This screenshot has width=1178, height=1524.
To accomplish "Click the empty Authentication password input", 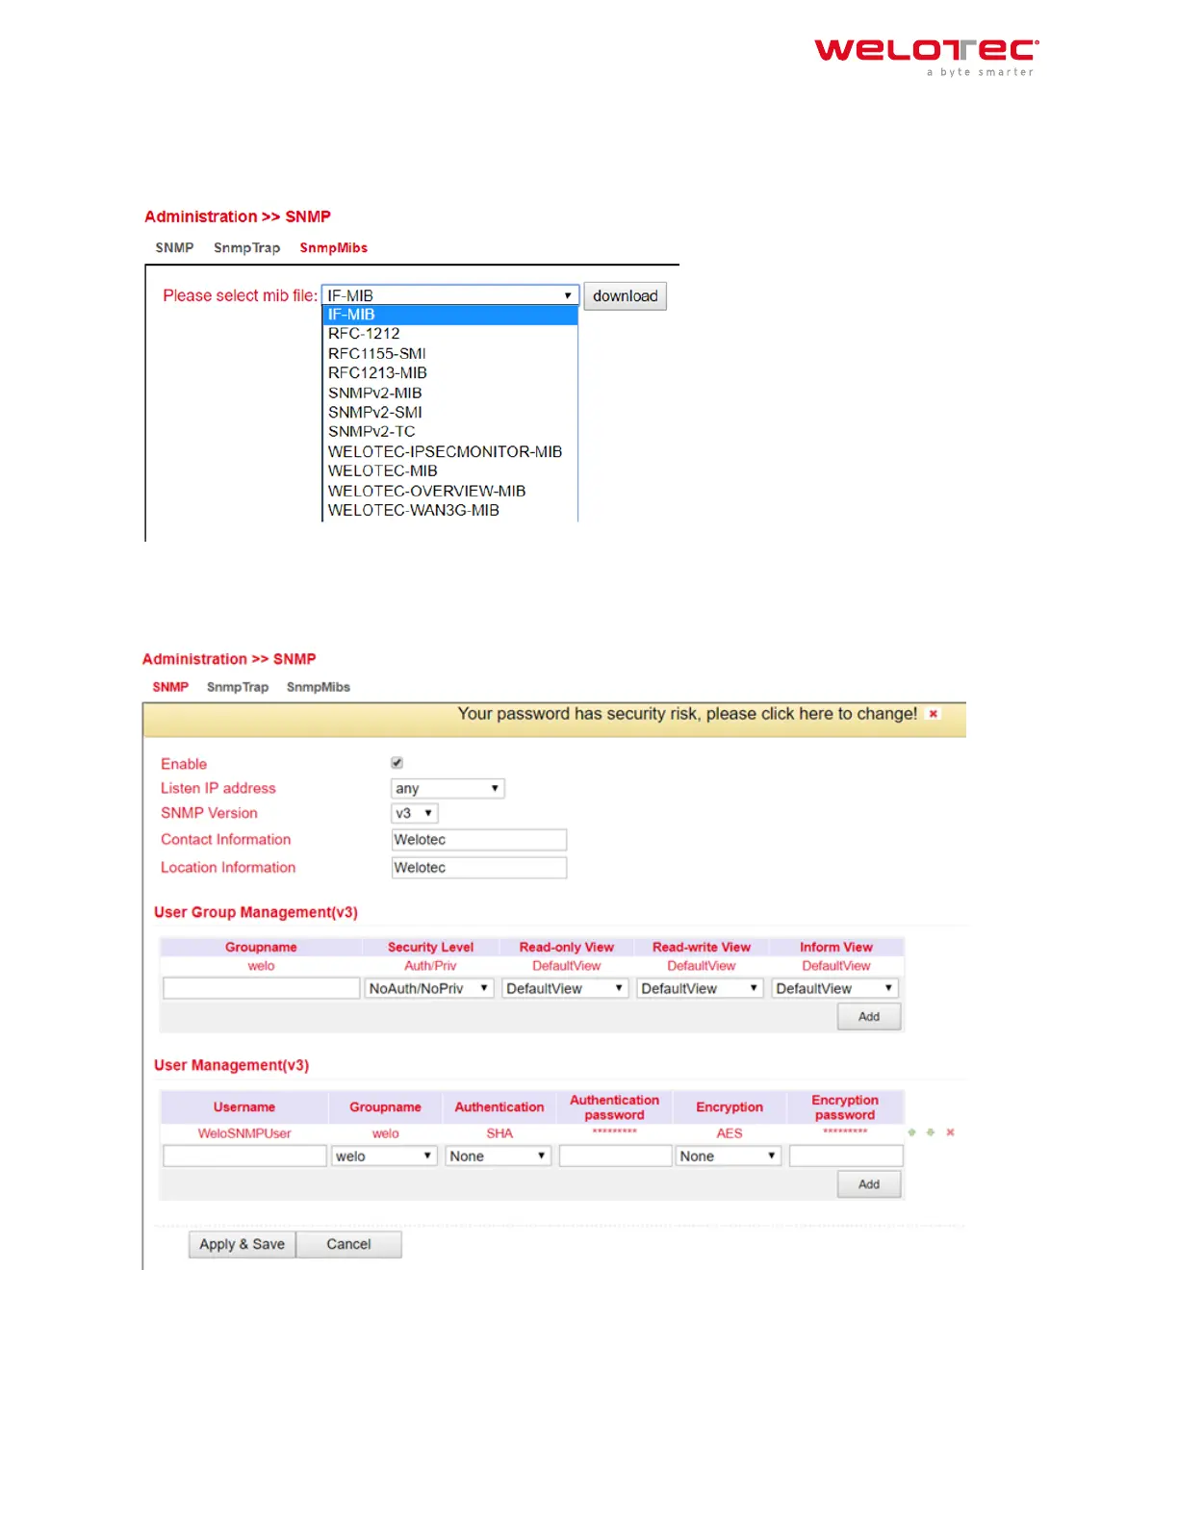I will 615,1156.
